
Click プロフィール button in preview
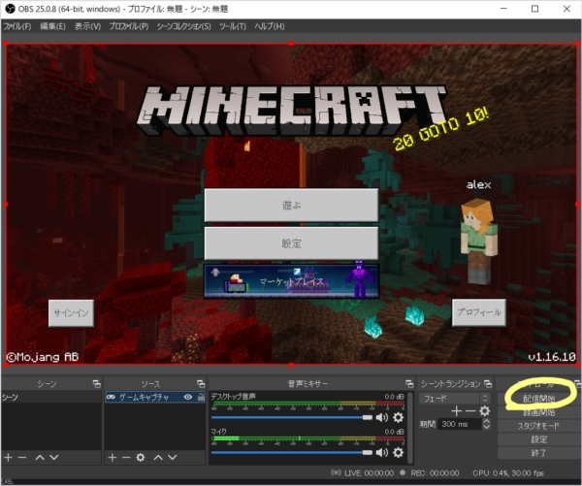click(479, 312)
